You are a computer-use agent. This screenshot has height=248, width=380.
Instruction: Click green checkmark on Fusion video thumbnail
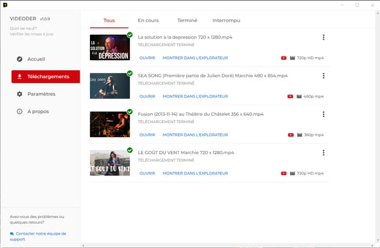pyautogui.click(x=130, y=112)
